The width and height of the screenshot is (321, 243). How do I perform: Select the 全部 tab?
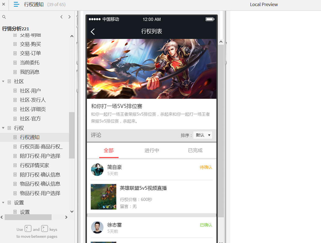109,150
